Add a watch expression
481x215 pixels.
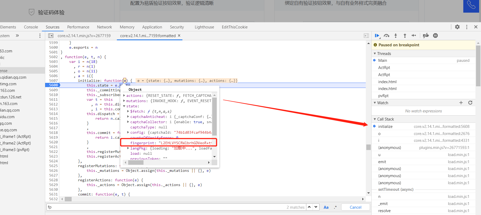point(461,103)
